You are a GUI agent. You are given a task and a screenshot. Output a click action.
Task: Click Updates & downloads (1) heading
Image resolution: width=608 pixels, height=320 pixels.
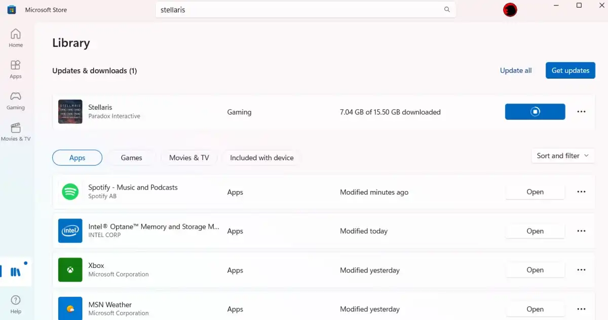click(95, 71)
